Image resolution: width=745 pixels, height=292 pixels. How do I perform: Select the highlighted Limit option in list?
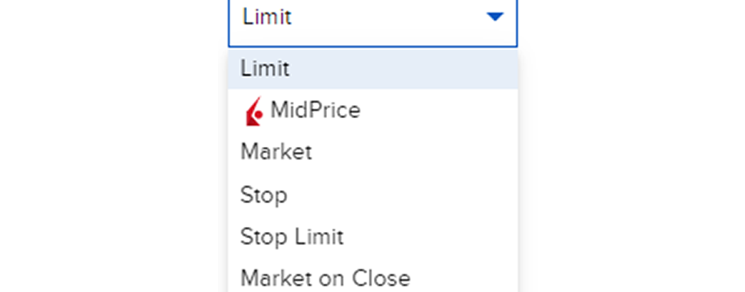[372, 69]
